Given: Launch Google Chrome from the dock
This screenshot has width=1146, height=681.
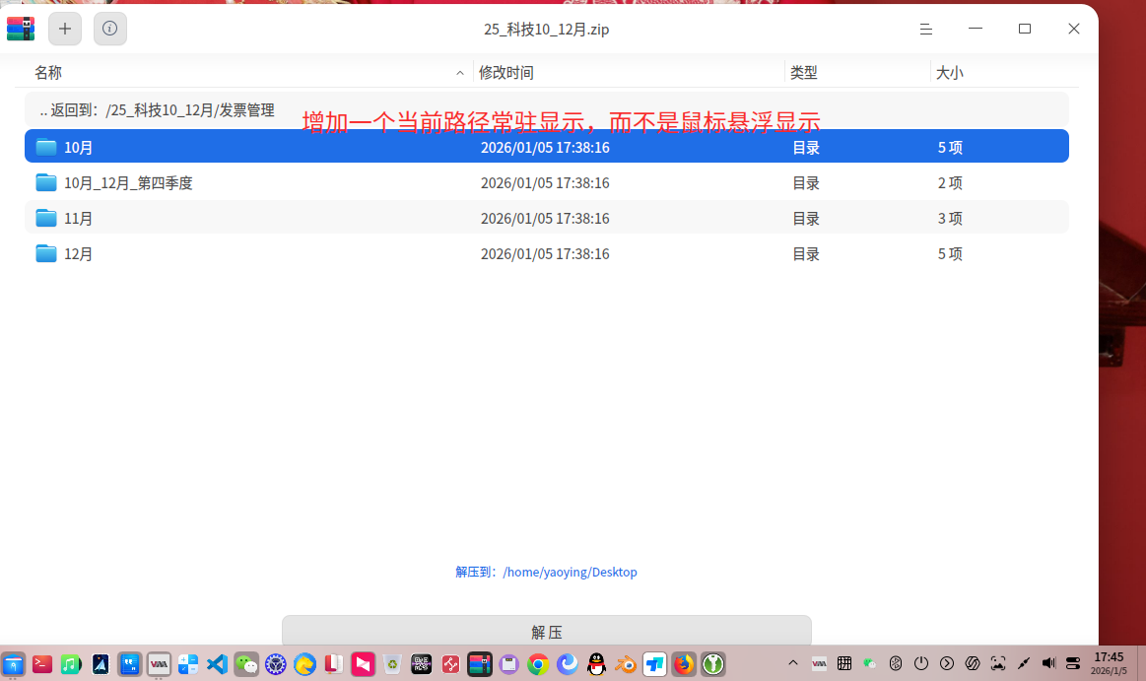Looking at the screenshot, I should click(x=538, y=664).
